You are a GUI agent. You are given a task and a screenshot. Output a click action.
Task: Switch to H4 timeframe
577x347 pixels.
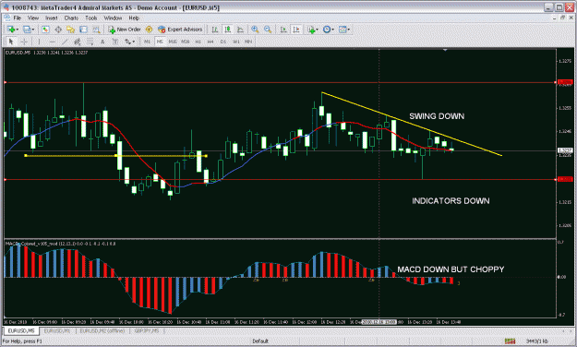(x=210, y=42)
